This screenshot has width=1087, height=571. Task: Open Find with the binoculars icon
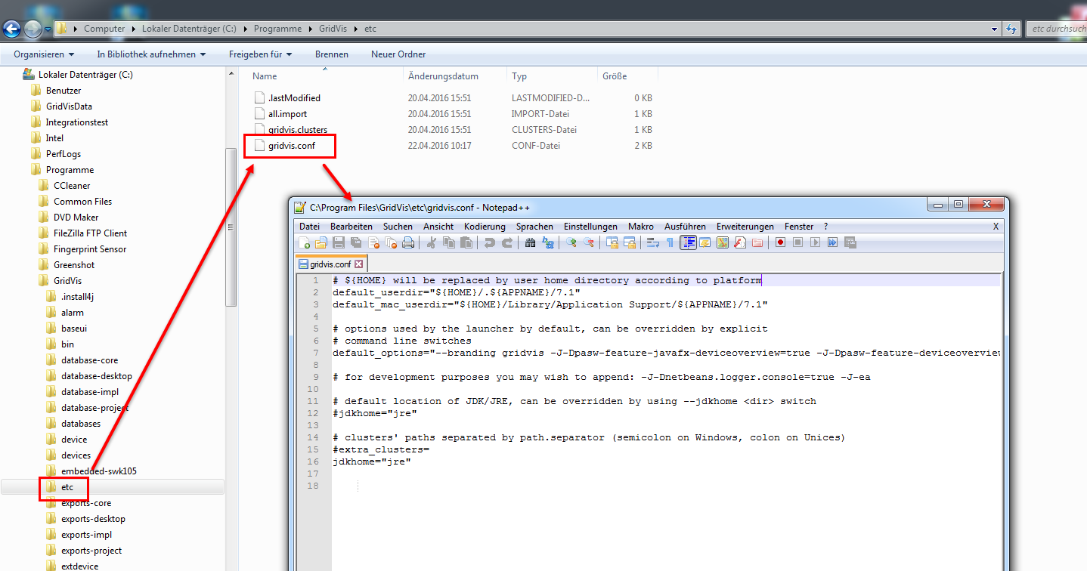[x=530, y=242]
